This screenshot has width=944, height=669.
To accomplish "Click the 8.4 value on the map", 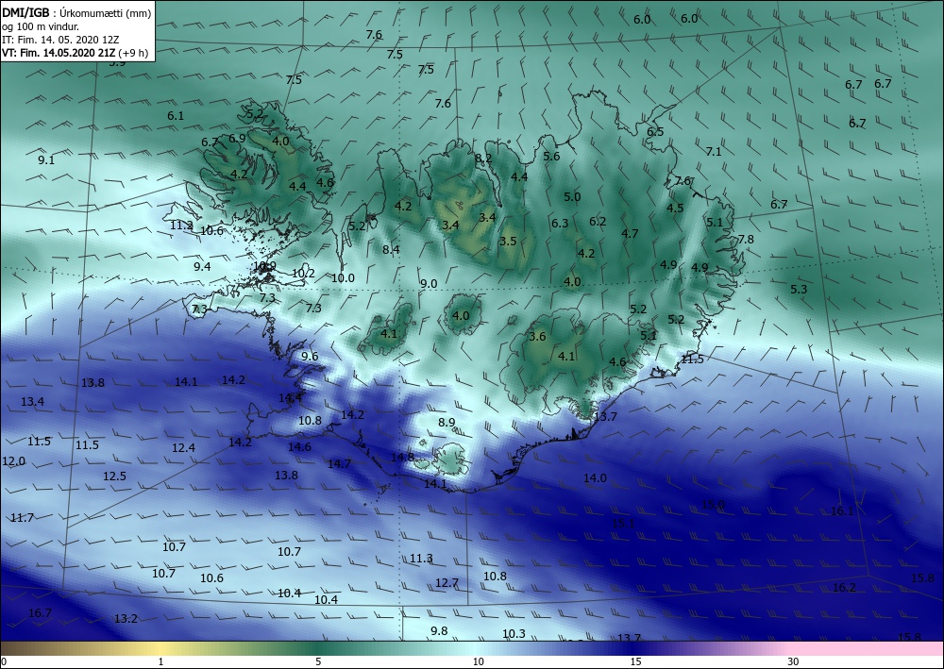I will (392, 250).
